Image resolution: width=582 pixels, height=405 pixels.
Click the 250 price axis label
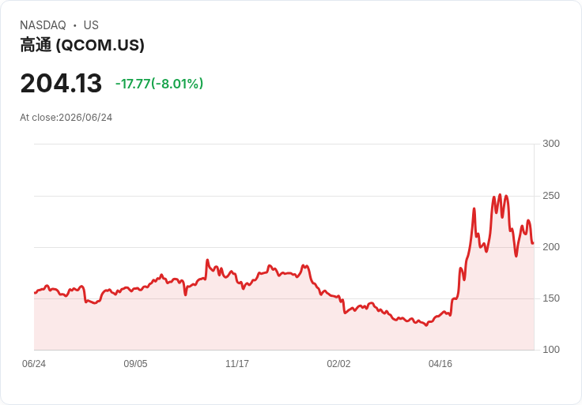551,196
